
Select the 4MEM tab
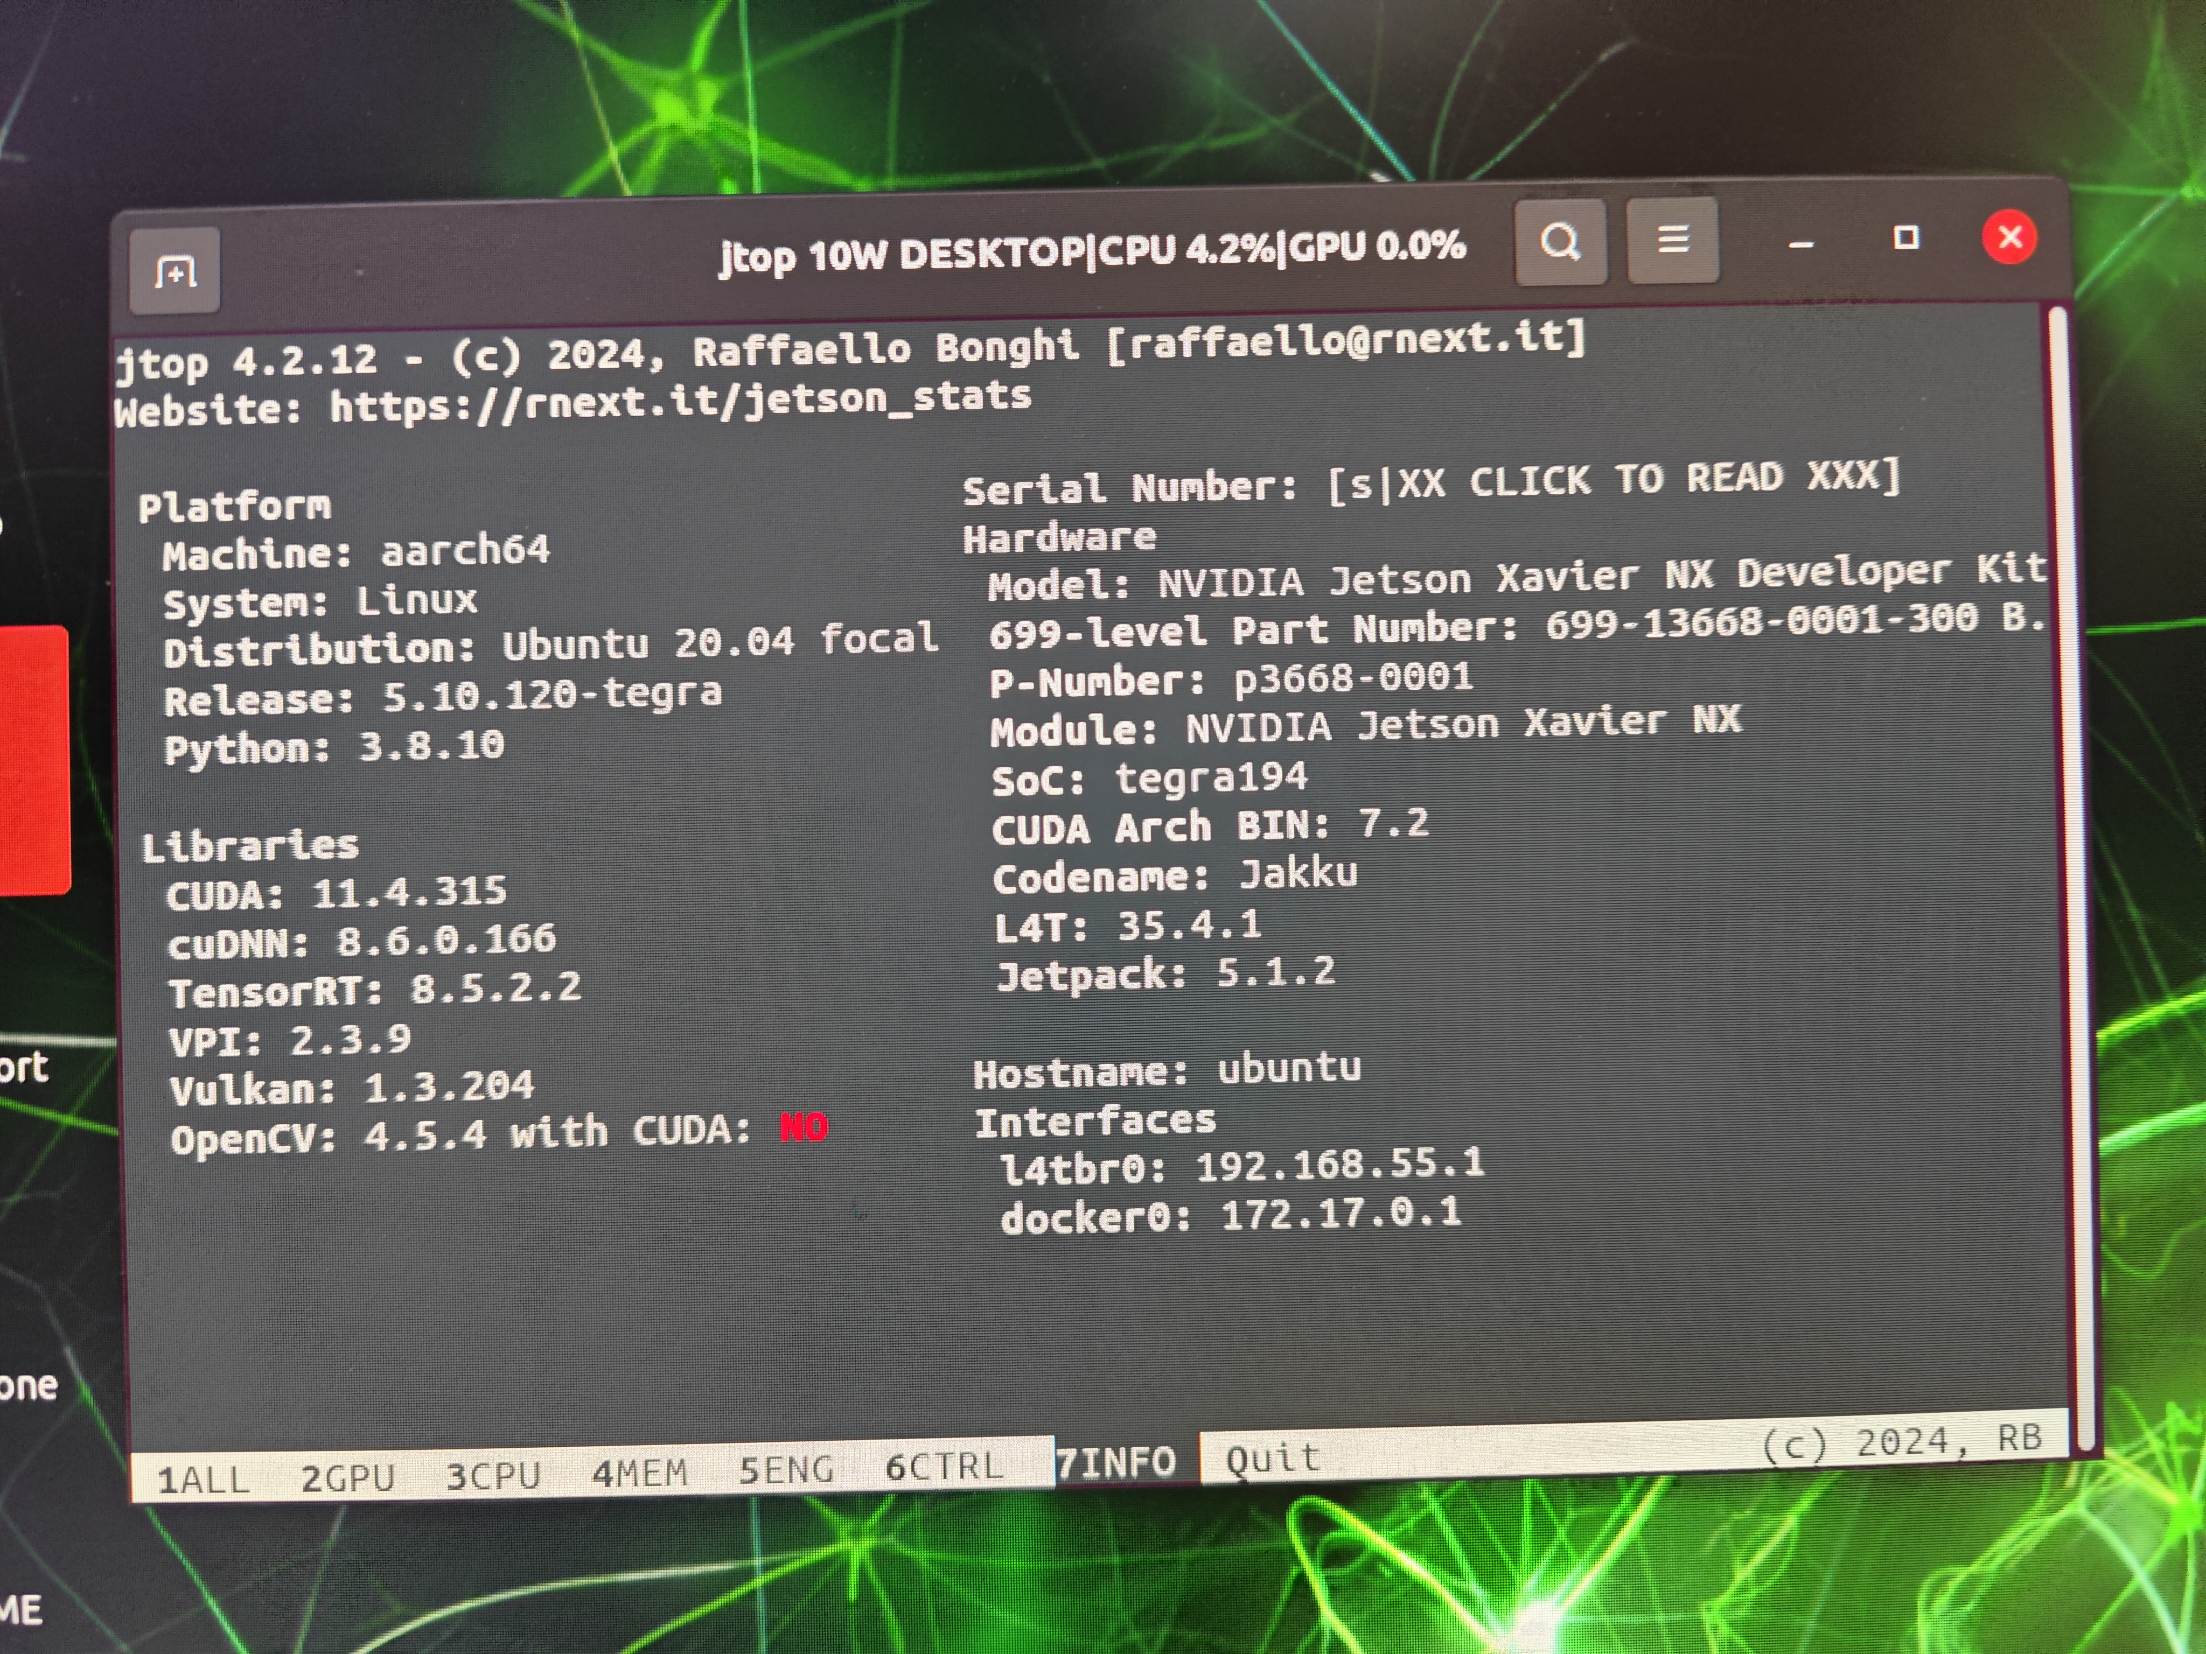tap(639, 1471)
